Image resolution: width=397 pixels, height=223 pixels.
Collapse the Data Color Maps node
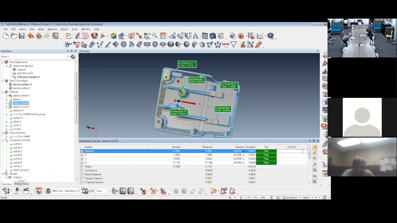click(x=2, y=81)
